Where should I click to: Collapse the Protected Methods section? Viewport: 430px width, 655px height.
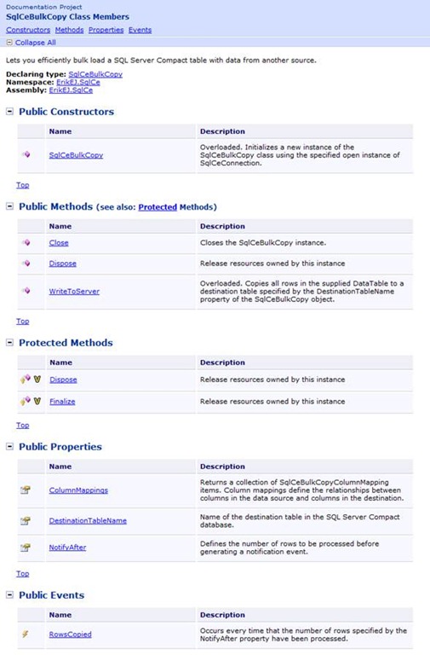click(9, 342)
